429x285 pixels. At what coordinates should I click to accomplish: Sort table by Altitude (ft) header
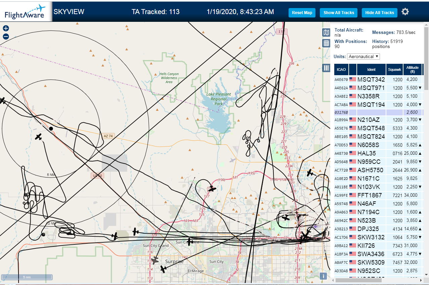point(412,69)
